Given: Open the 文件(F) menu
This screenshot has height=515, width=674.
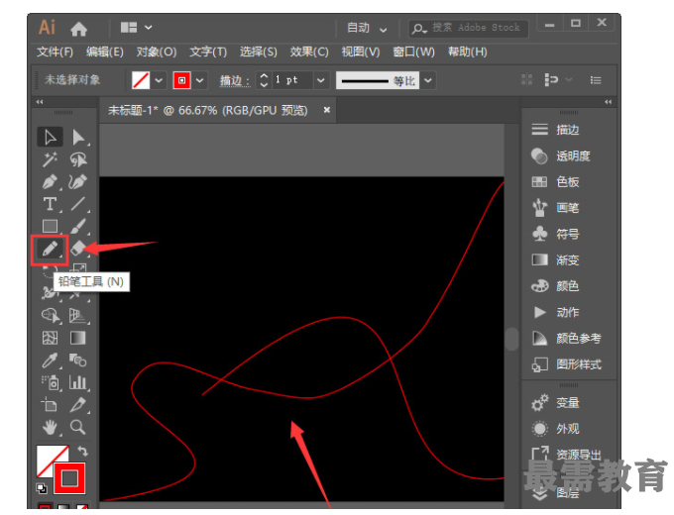Looking at the screenshot, I should click(x=55, y=51).
